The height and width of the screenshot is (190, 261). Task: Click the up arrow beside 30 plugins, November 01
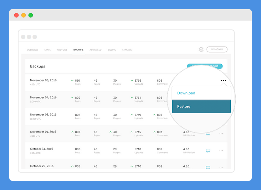click(x=111, y=132)
